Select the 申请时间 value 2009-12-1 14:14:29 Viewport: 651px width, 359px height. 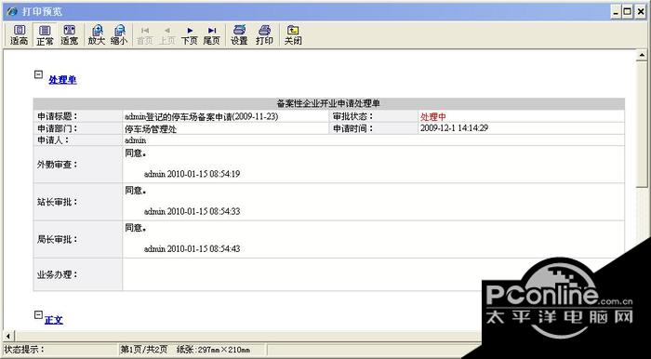coord(454,128)
